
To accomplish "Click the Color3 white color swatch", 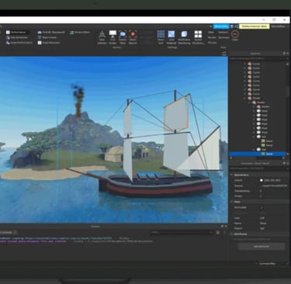I will pos(262,180).
